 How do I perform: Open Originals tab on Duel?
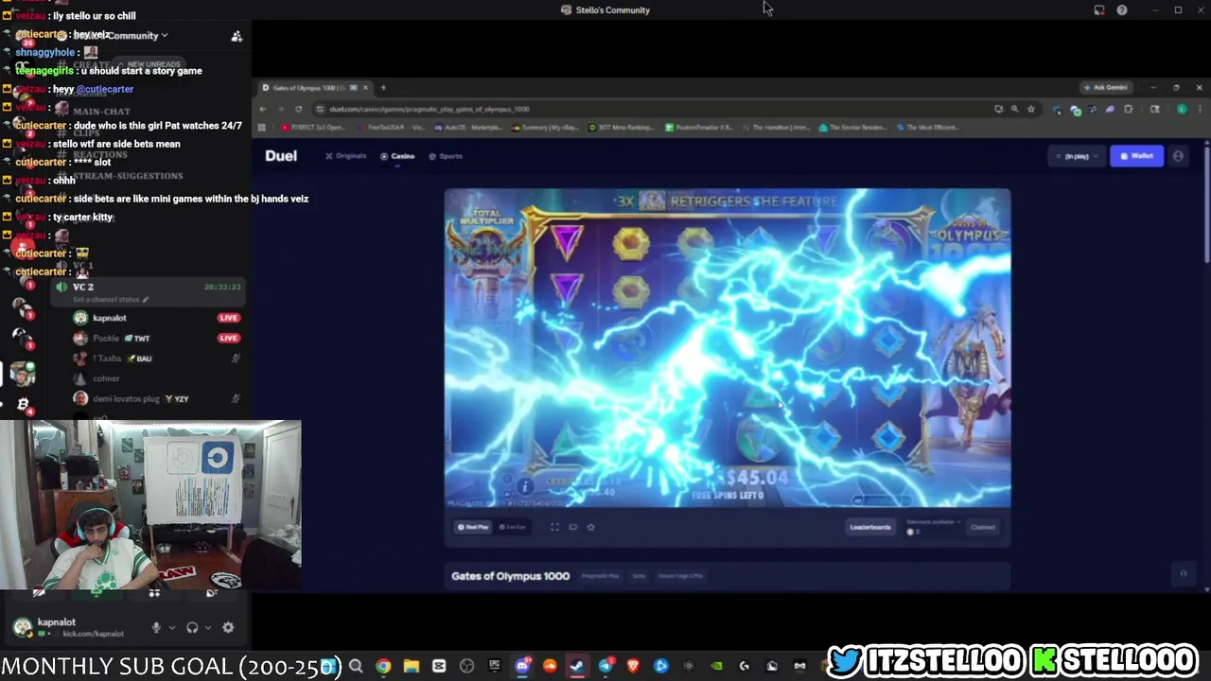346,156
